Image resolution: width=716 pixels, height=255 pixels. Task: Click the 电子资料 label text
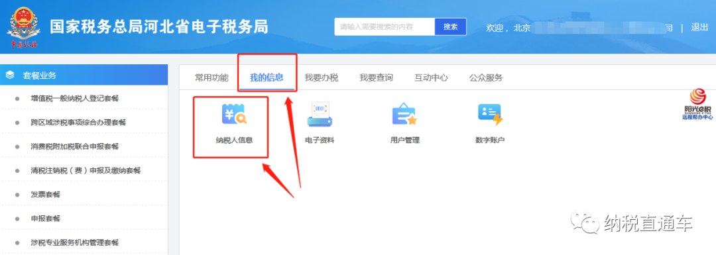point(320,140)
